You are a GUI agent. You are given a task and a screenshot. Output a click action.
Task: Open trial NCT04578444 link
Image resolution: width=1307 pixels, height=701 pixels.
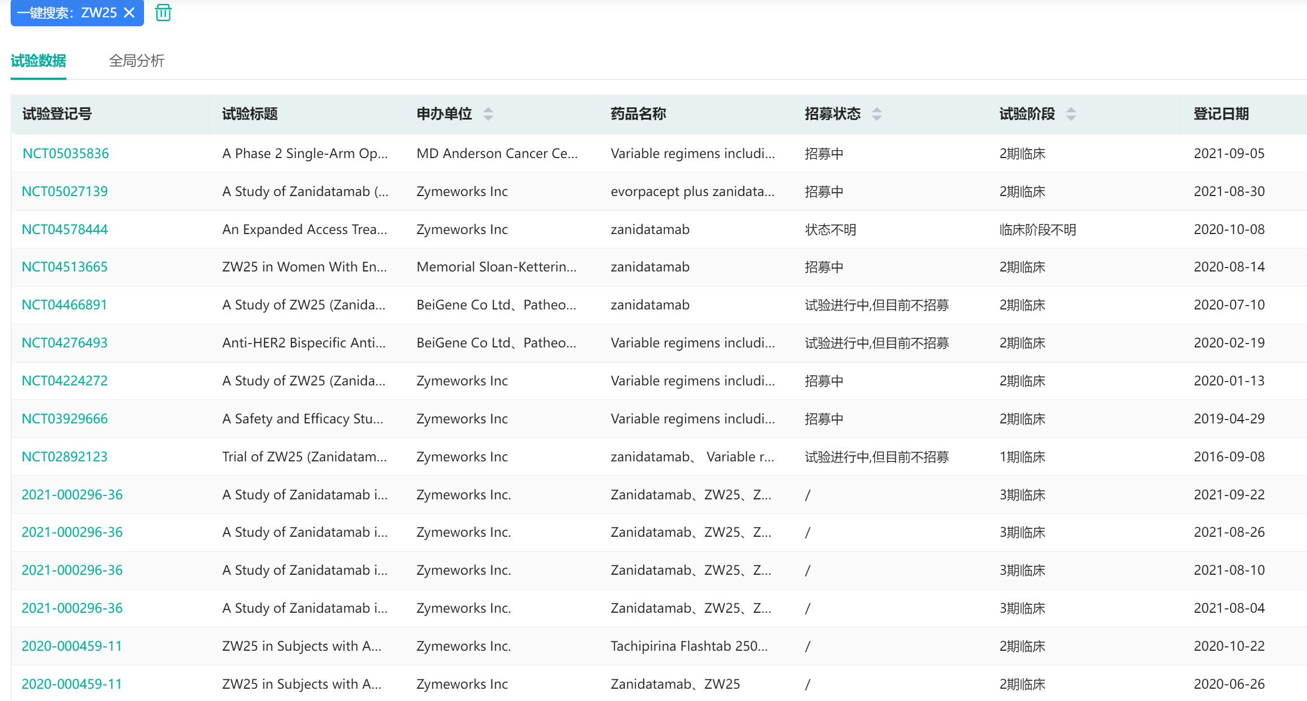65,230
